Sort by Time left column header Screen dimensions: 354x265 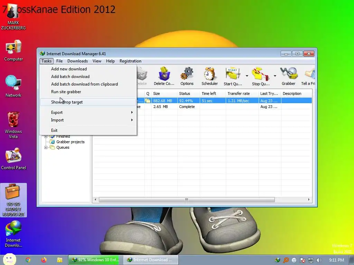tap(213, 94)
